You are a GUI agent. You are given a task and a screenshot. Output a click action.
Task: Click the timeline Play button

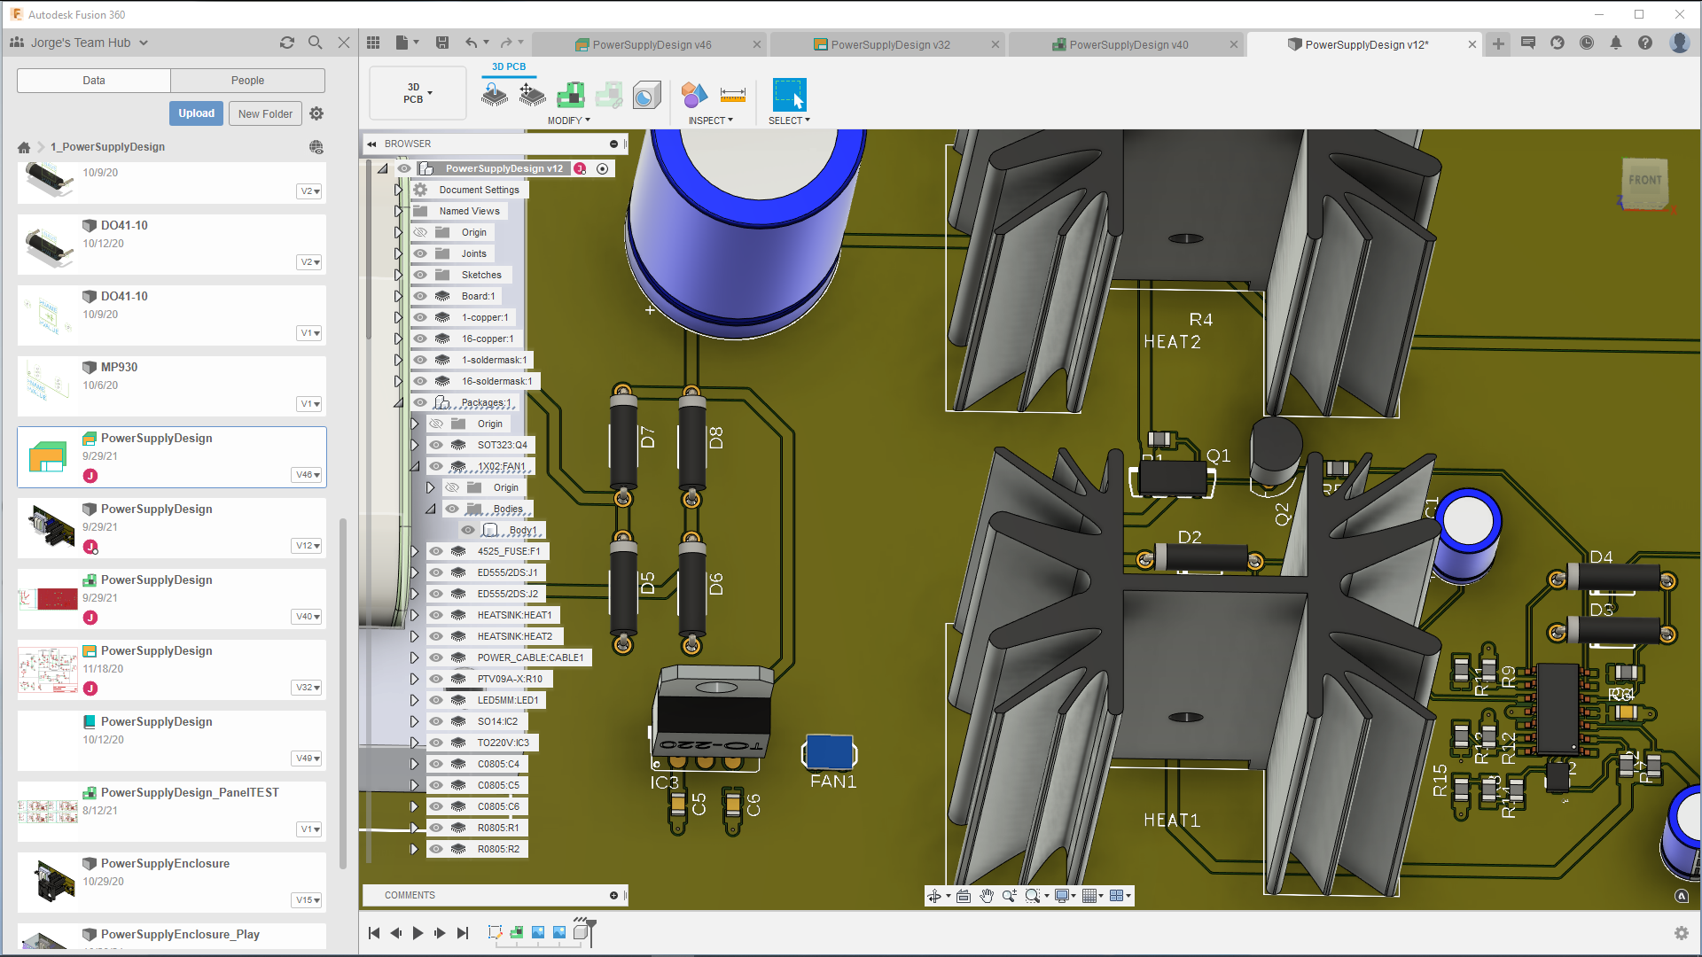[x=418, y=932]
